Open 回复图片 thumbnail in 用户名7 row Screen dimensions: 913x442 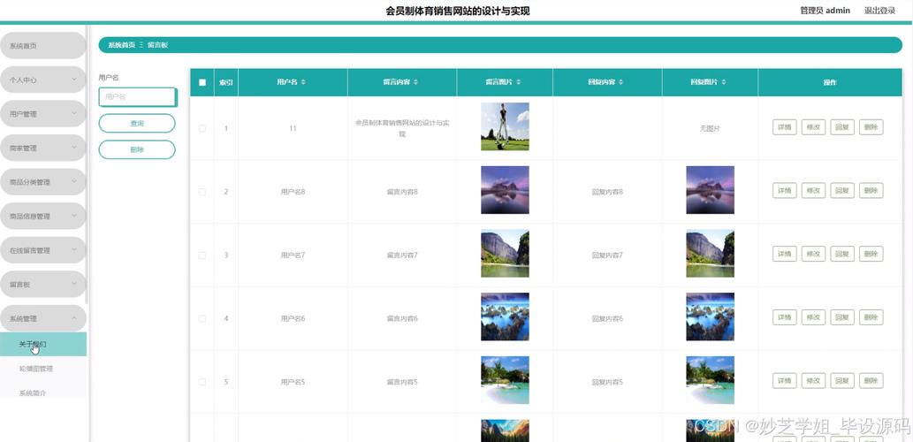pyautogui.click(x=710, y=254)
